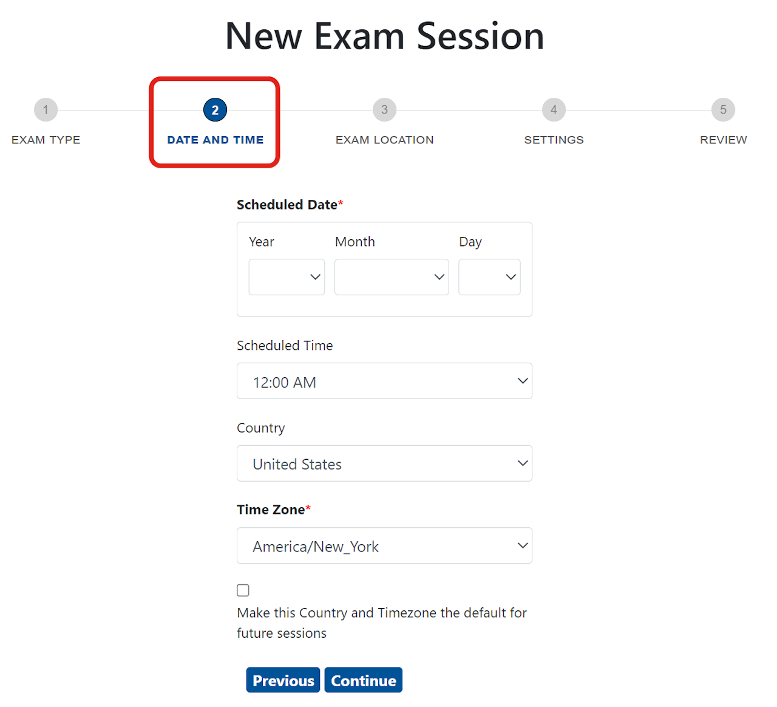Viewport: 777px width, 707px height.
Task: Open the Year dropdown
Action: (x=287, y=277)
